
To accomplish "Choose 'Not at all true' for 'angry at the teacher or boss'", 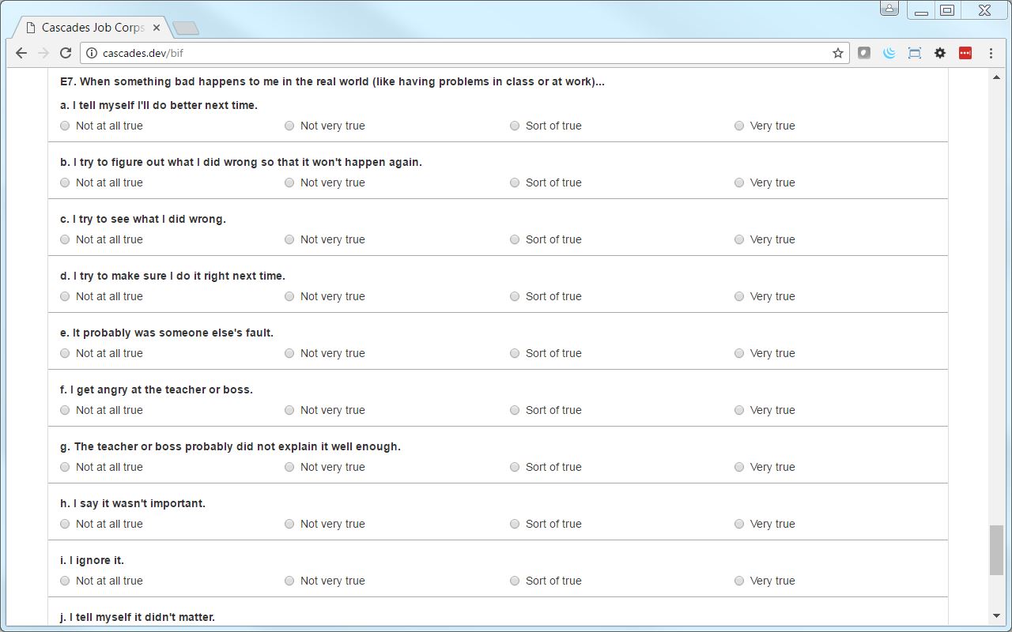I will click(65, 410).
